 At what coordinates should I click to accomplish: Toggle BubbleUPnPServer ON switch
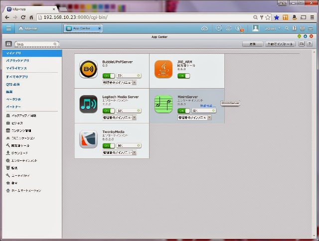coord(109,76)
